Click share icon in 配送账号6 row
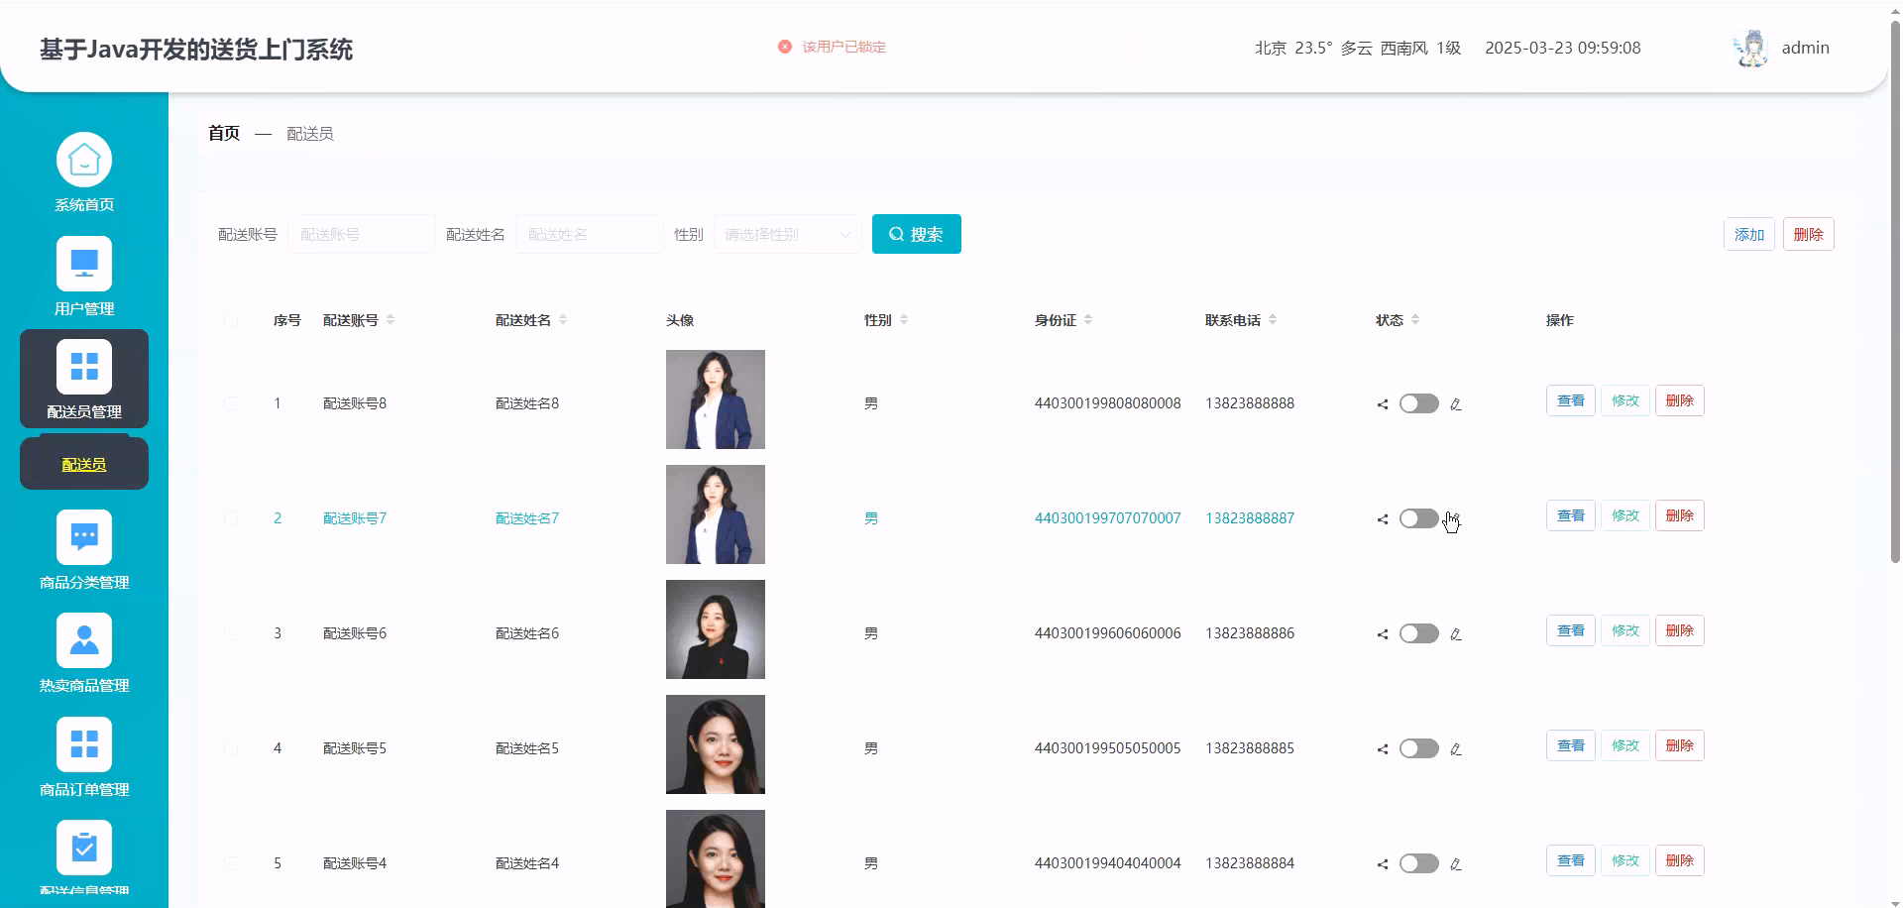This screenshot has width=1903, height=908. pos(1383,634)
